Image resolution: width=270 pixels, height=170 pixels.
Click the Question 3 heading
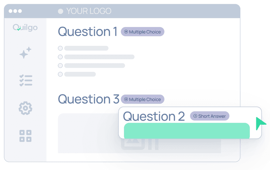pyautogui.click(x=88, y=99)
